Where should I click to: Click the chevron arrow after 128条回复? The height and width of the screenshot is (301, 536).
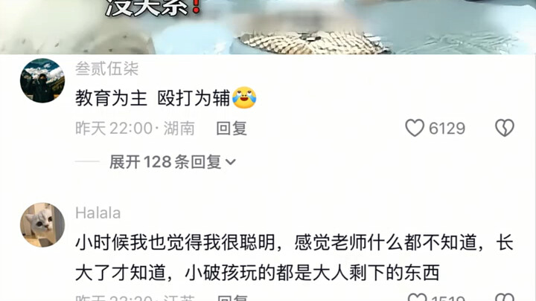click(x=231, y=162)
